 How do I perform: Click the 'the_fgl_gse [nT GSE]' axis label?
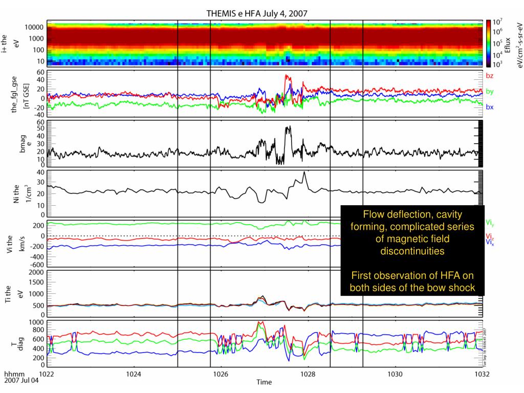click(20, 94)
